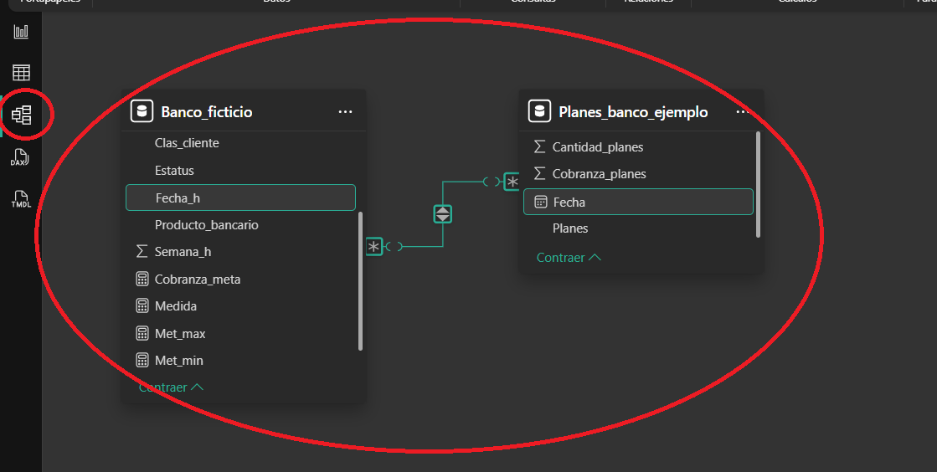This screenshot has width=937, height=472.
Task: Select the Model view sidebar icon
Action: (21, 115)
